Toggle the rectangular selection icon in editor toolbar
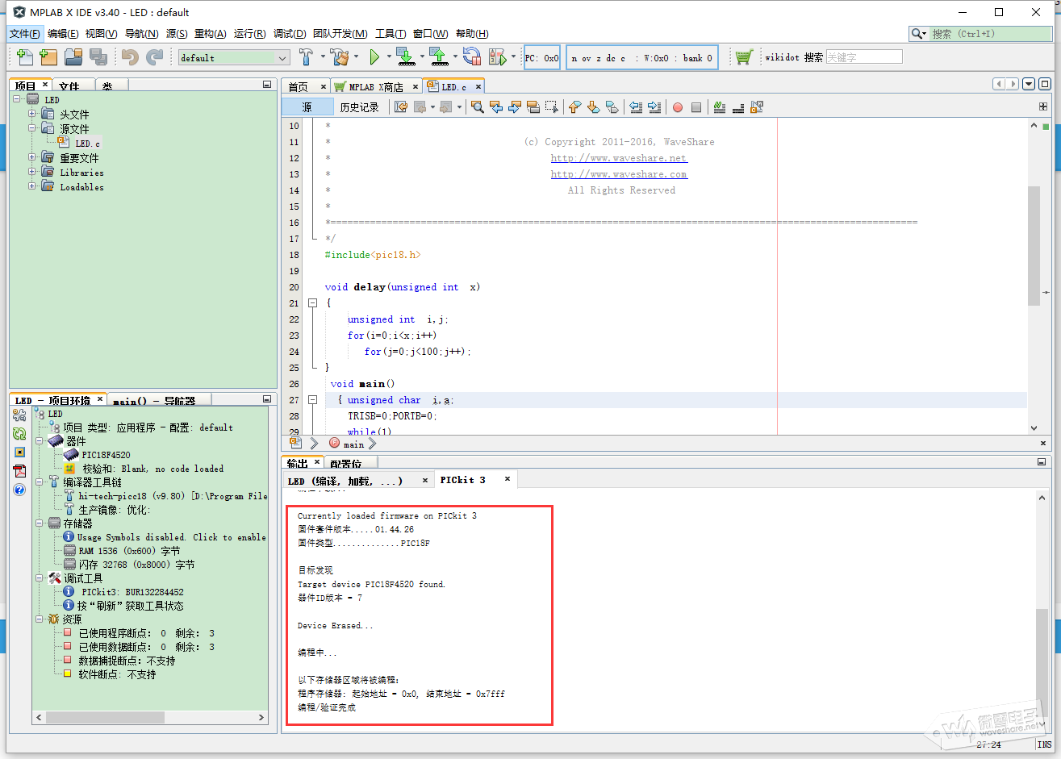Image resolution: width=1061 pixels, height=759 pixels. [552, 107]
